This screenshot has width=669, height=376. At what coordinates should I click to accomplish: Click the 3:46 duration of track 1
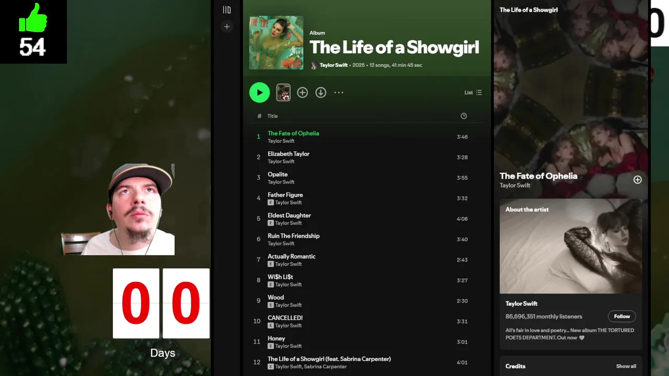point(462,137)
